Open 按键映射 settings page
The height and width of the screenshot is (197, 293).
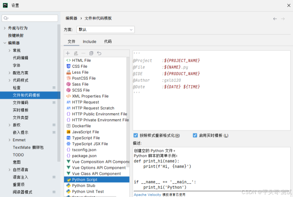16,35
